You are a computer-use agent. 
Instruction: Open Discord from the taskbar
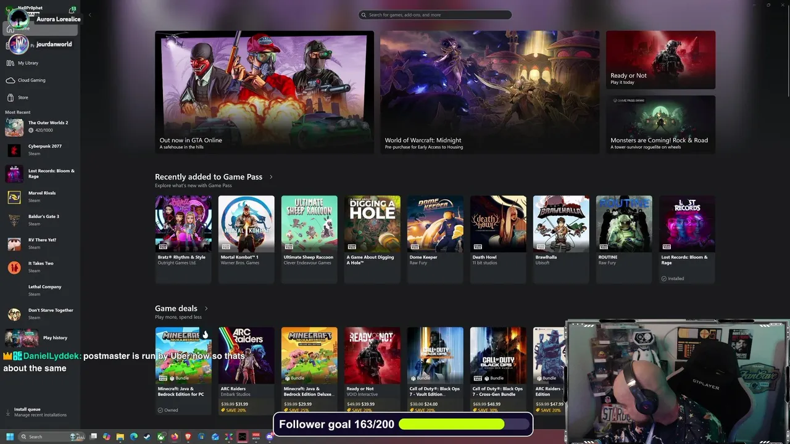point(270,437)
